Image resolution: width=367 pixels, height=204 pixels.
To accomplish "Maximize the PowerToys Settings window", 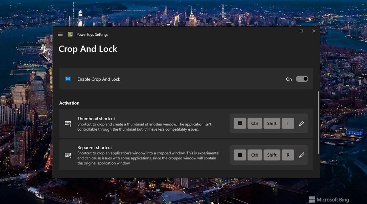I will click(x=301, y=31).
